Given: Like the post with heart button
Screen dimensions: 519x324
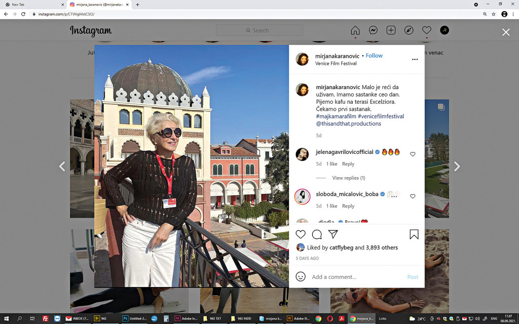Looking at the screenshot, I should click(x=301, y=234).
